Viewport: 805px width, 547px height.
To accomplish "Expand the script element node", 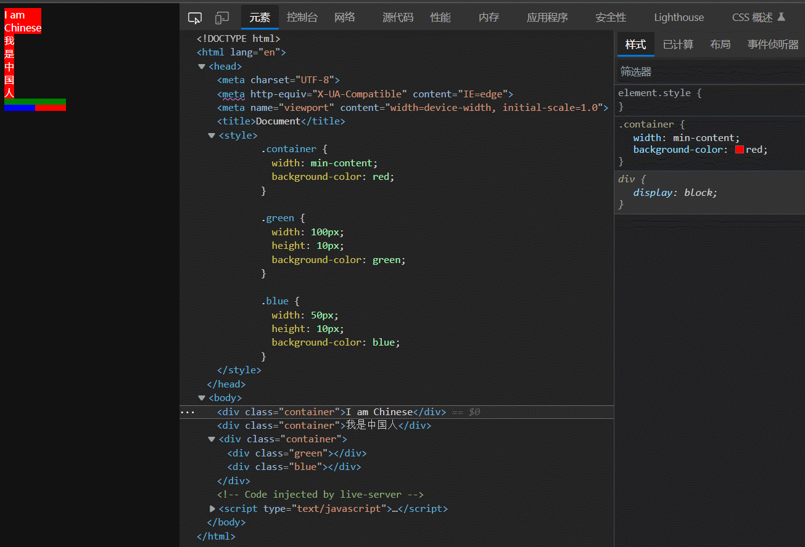I will click(212, 508).
